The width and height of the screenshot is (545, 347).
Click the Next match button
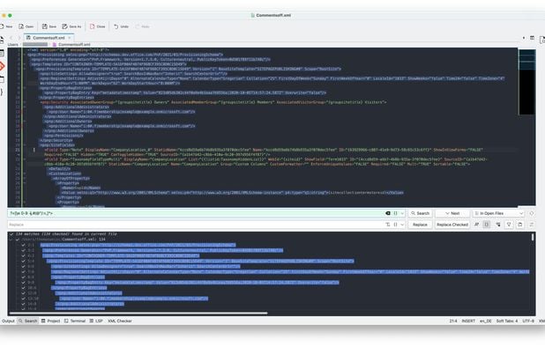(x=452, y=213)
